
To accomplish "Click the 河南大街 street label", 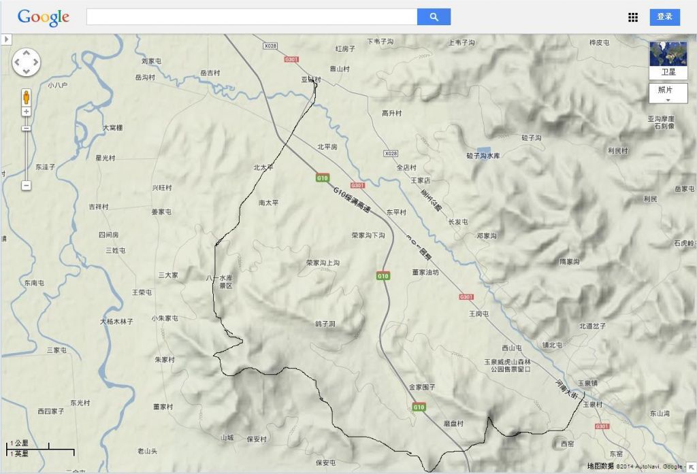I will click(567, 389).
